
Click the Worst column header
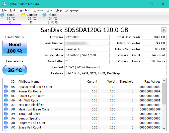108,81
